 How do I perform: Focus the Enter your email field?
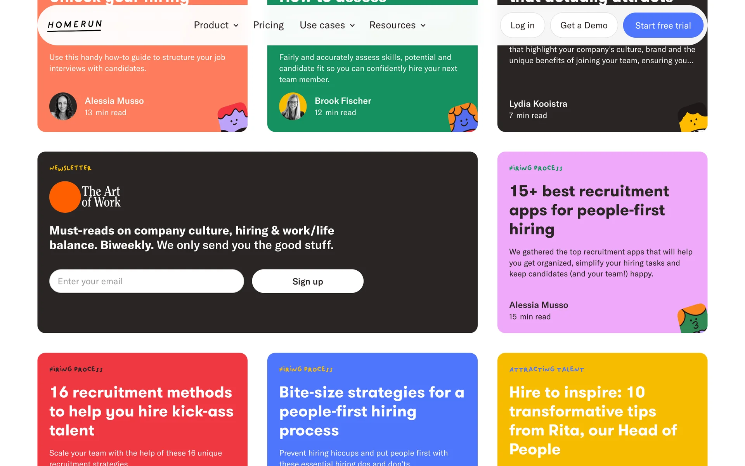[x=147, y=281]
